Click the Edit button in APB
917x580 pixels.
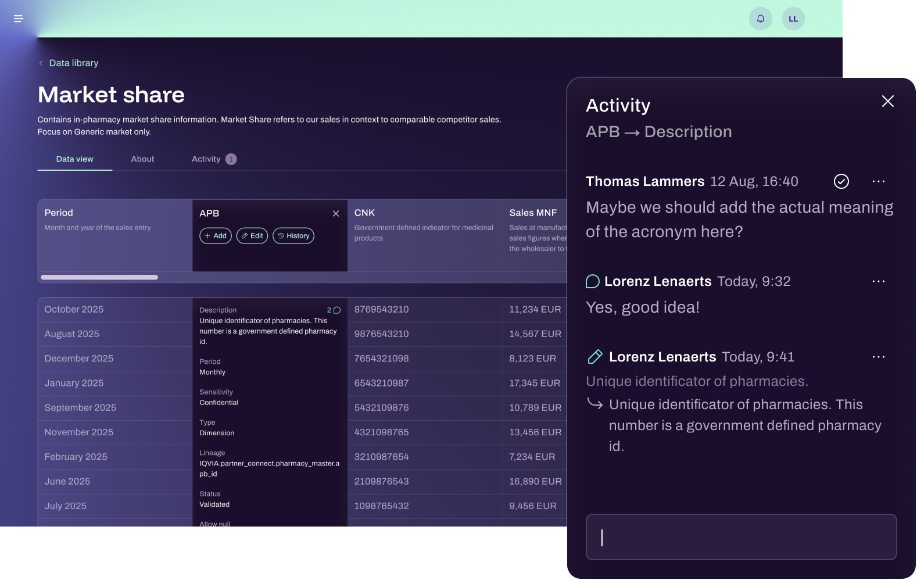click(252, 236)
